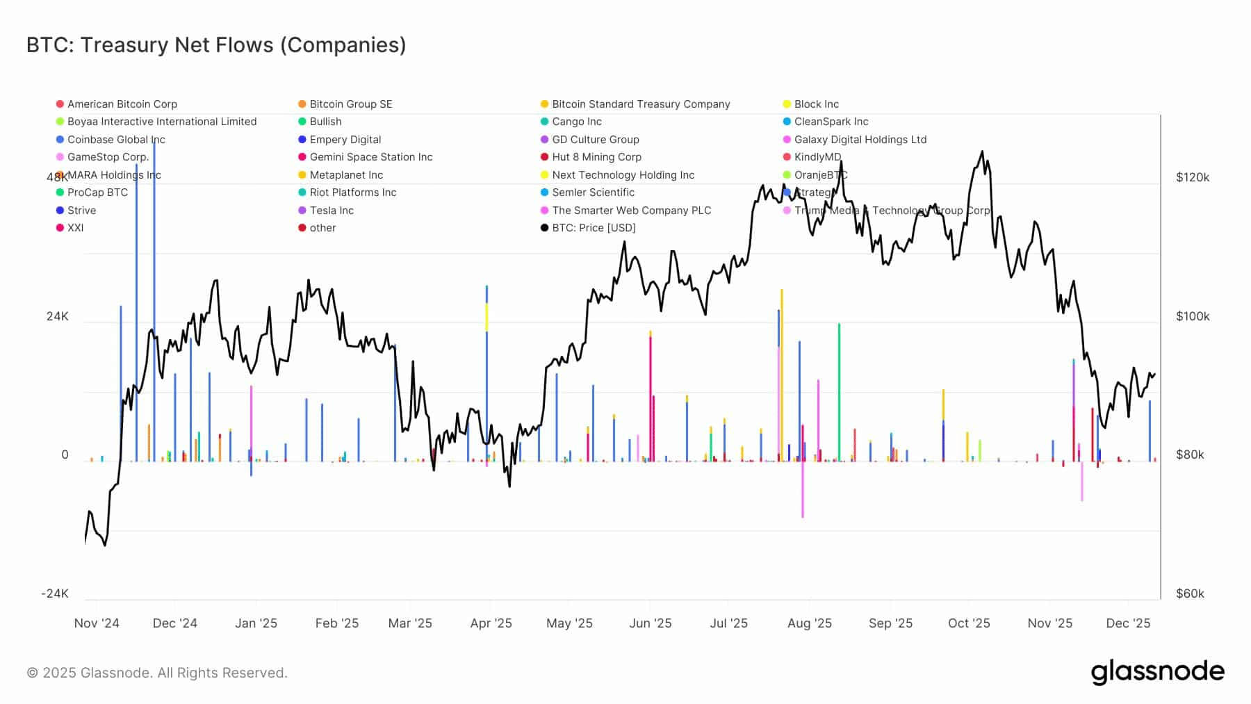This screenshot has height=704, width=1251.
Task: Click the American Bitcoin Corp legend dot
Action: [60, 104]
